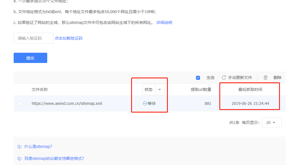Click the blue 提交 button
The height and width of the screenshot is (165, 301).
[x=30, y=58]
